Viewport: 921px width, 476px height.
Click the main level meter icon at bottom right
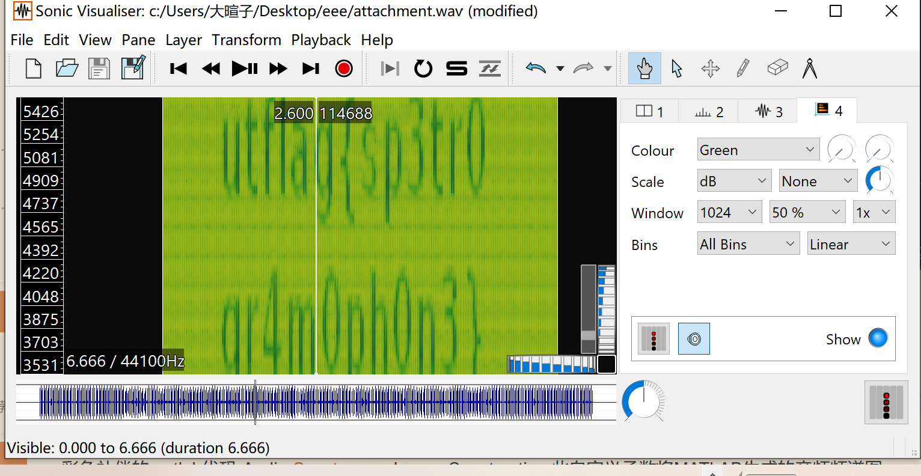(886, 403)
